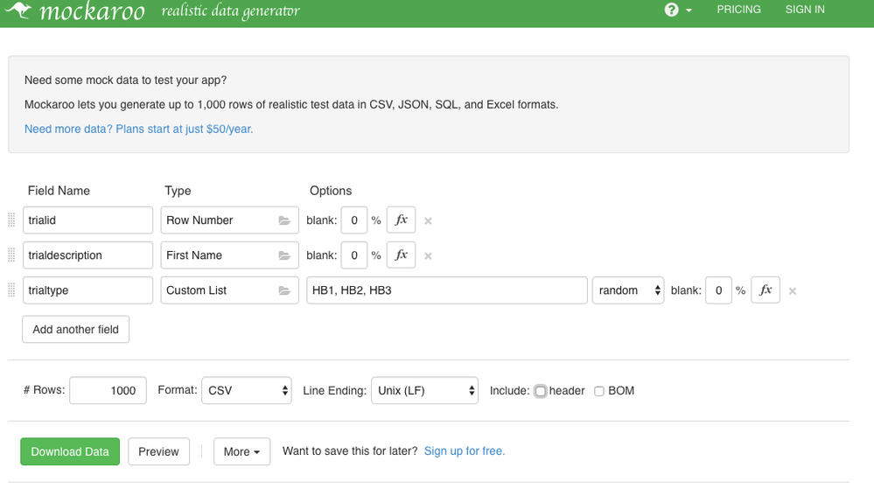Expand the Line Ending Unix (LF) dropdown
874x489 pixels.
click(424, 390)
